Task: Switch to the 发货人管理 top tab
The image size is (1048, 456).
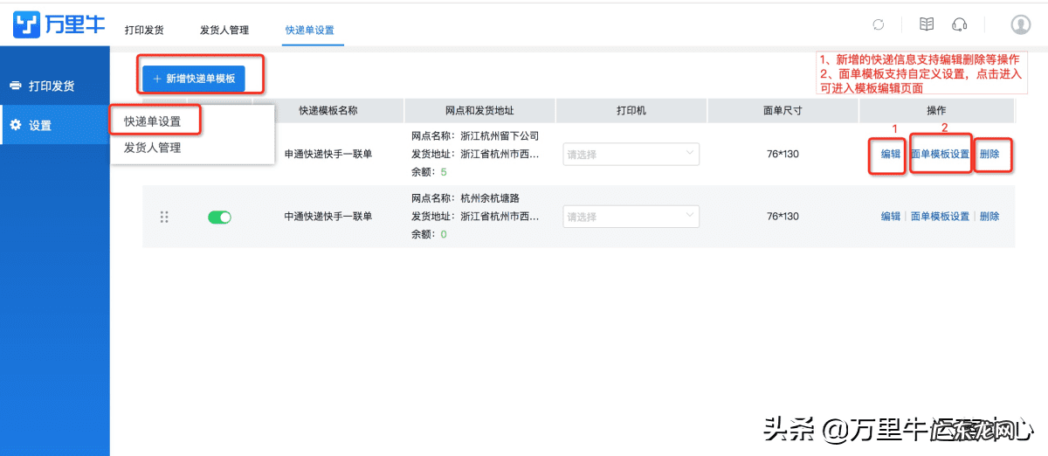Action: point(224,30)
